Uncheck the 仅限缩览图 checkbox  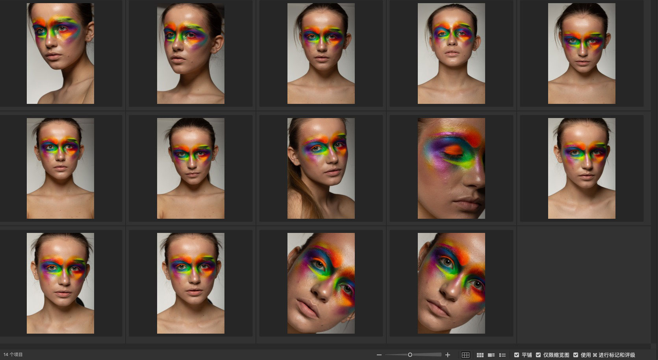pos(538,355)
